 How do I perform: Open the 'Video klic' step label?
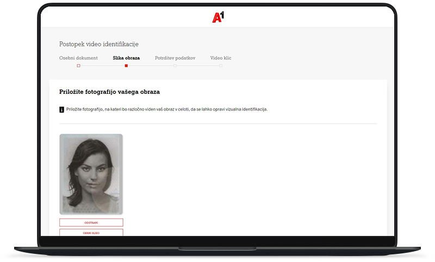click(221, 58)
